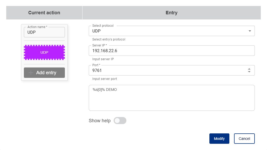Click into the Port number field

point(166,70)
